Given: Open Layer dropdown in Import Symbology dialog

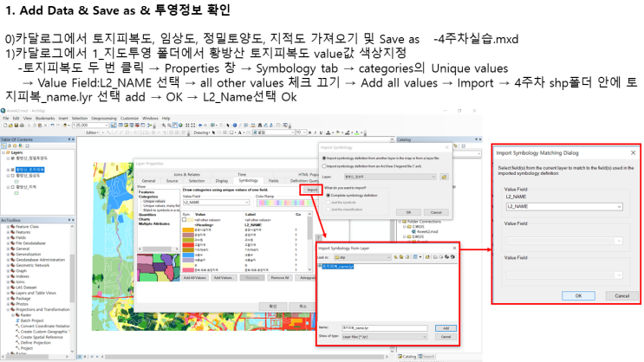Looking at the screenshot, I should click(x=433, y=177).
